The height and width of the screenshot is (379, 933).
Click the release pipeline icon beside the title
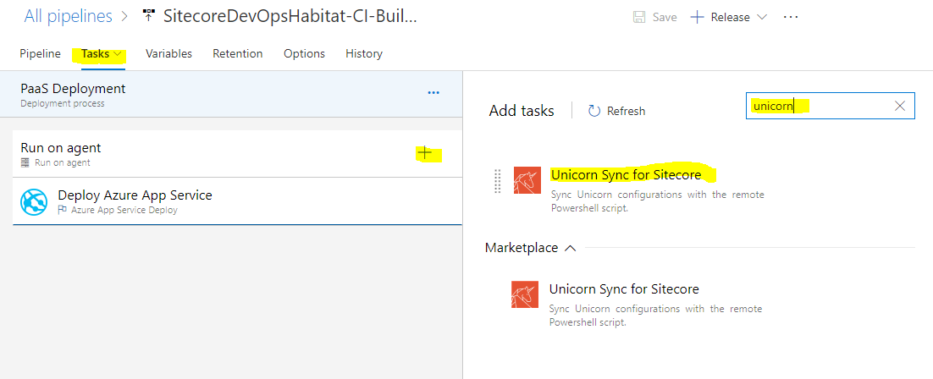[149, 17]
